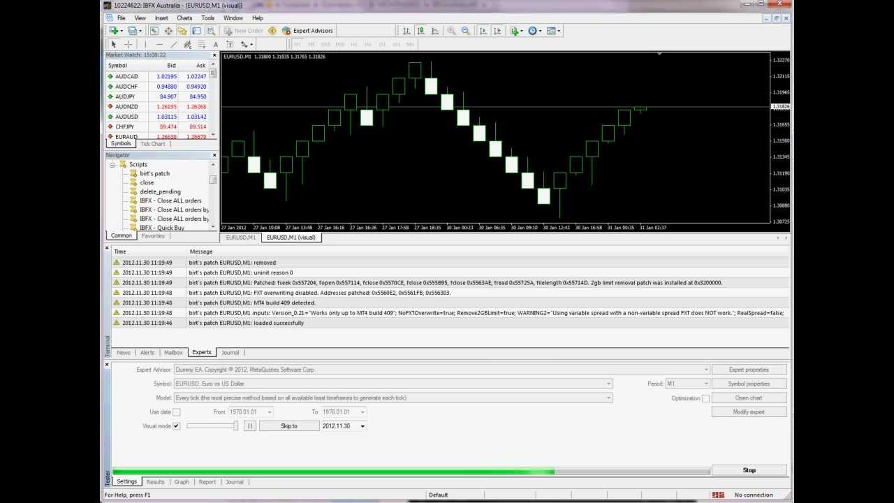Select the EURUSD,M1 (visual) chart tab
Image resolution: width=894 pixels, height=503 pixels.
pyautogui.click(x=291, y=238)
